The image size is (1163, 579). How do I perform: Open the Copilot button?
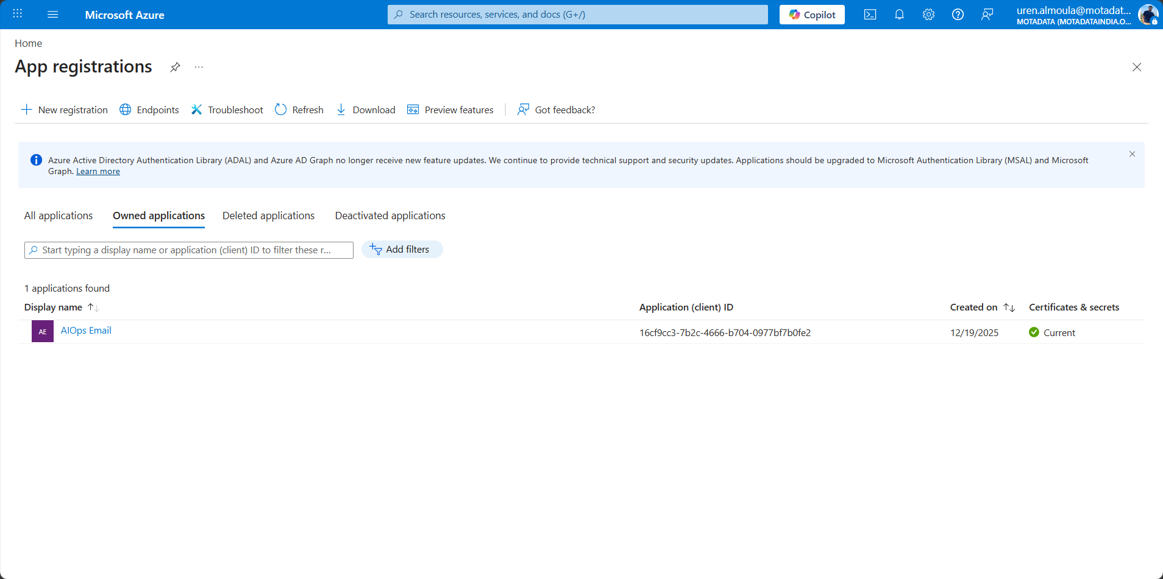(812, 15)
